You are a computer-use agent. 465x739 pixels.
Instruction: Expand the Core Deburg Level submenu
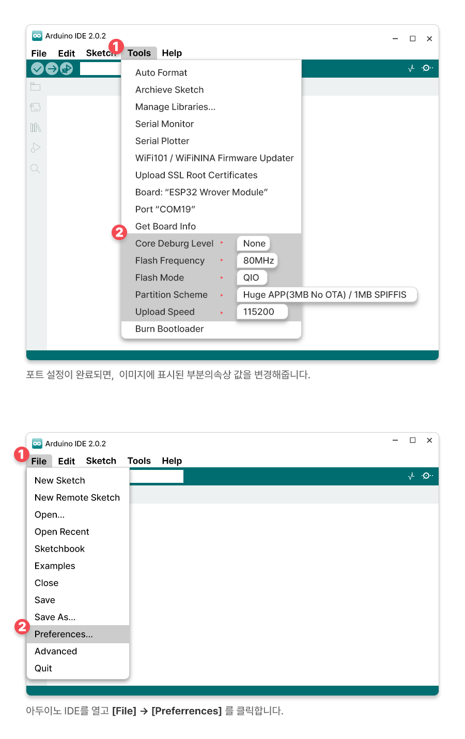coord(174,243)
